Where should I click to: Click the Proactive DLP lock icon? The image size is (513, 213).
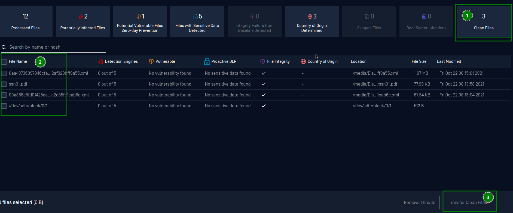[207, 62]
